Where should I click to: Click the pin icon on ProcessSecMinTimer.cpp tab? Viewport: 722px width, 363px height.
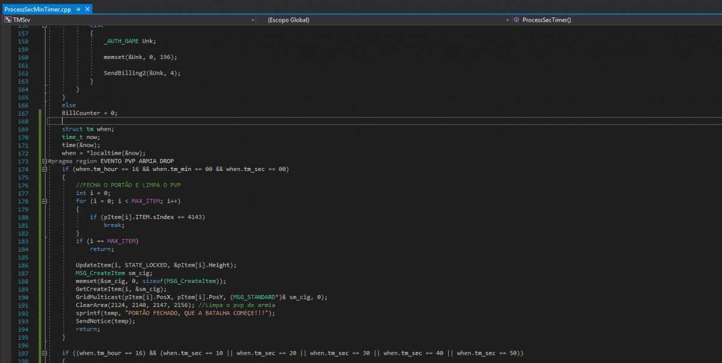78,10
